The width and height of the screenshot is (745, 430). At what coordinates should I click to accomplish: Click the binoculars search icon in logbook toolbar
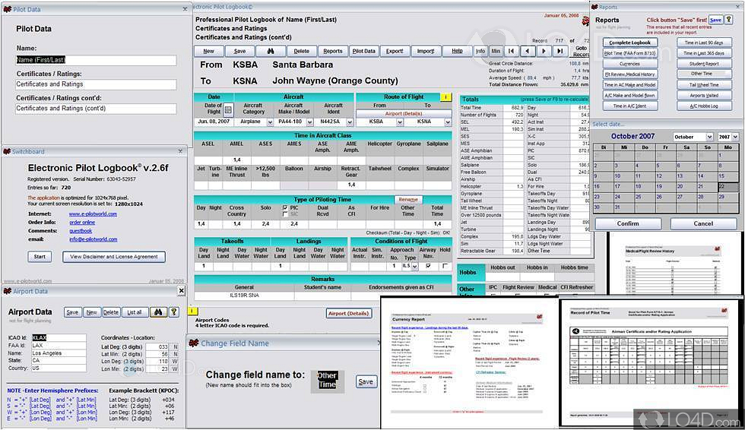pyautogui.click(x=270, y=51)
